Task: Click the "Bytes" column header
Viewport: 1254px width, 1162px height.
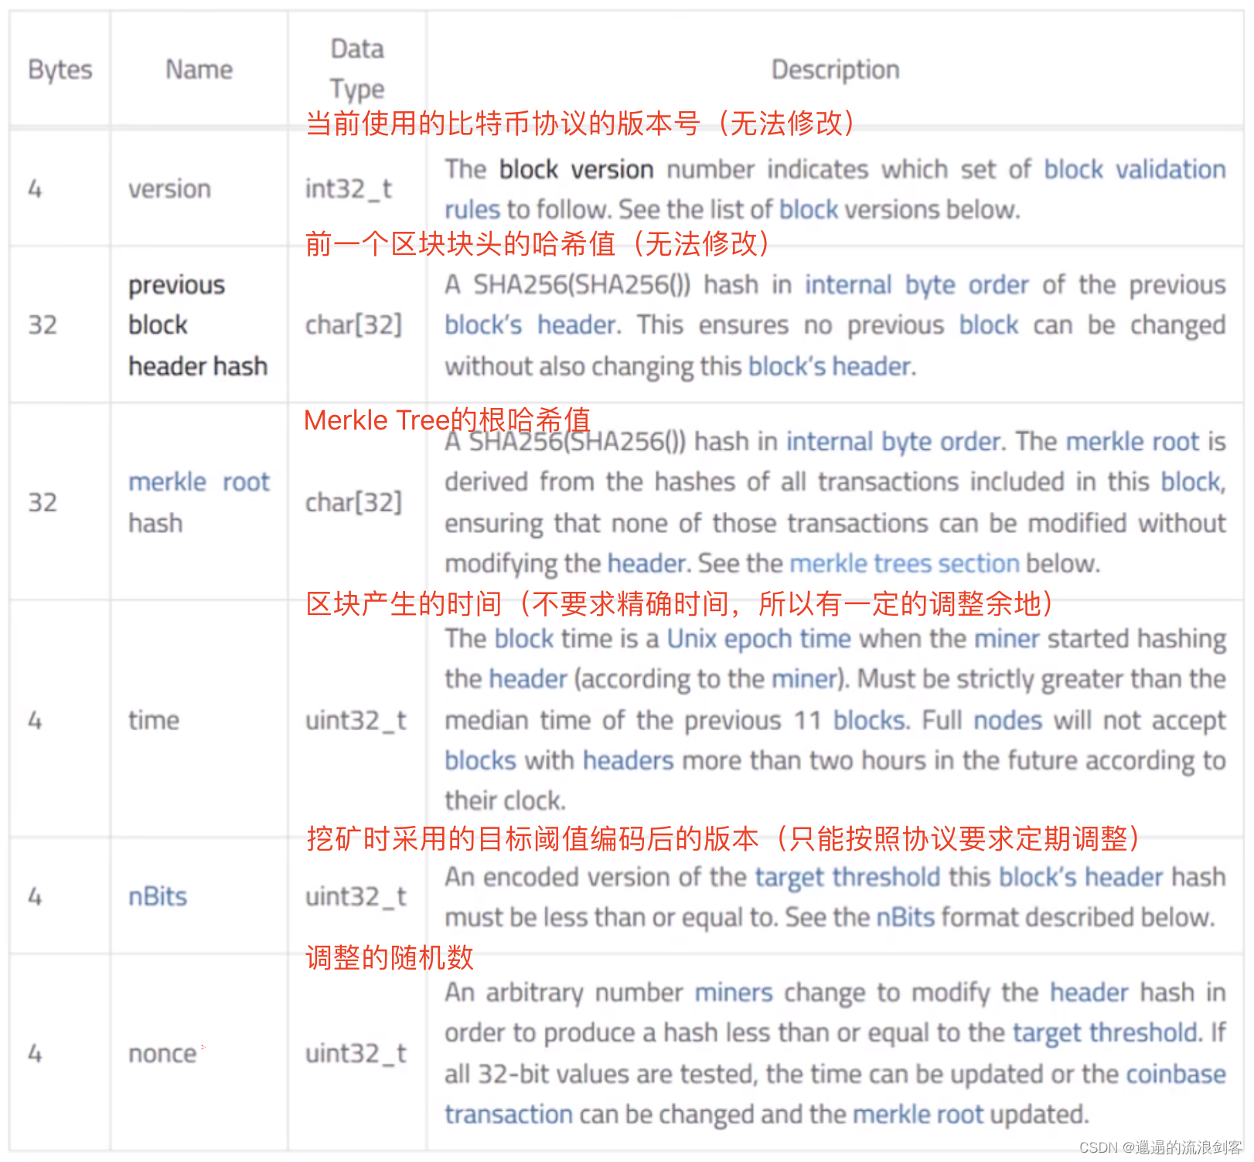Action: coord(60,70)
